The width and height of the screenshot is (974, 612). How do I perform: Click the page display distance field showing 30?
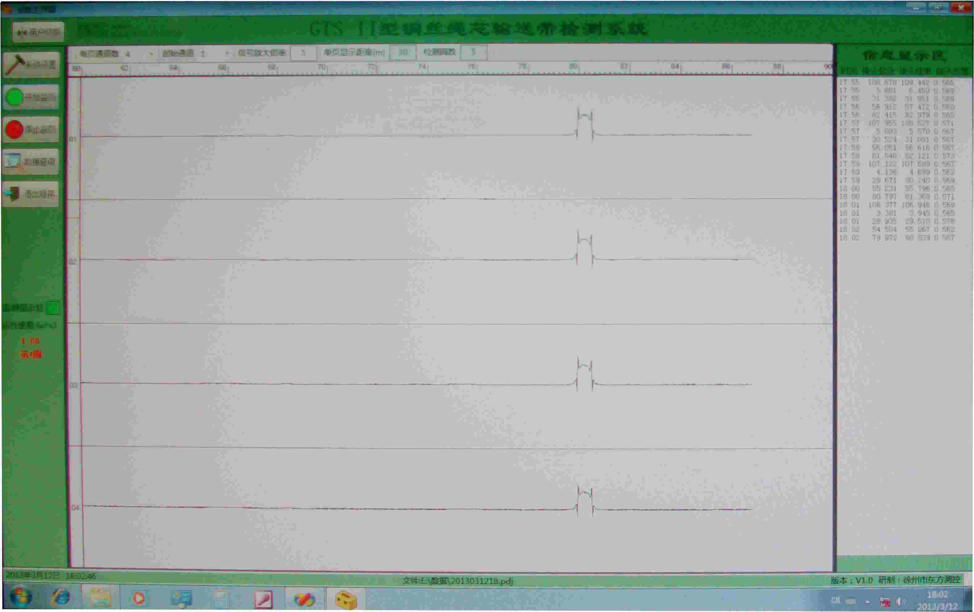pos(403,52)
